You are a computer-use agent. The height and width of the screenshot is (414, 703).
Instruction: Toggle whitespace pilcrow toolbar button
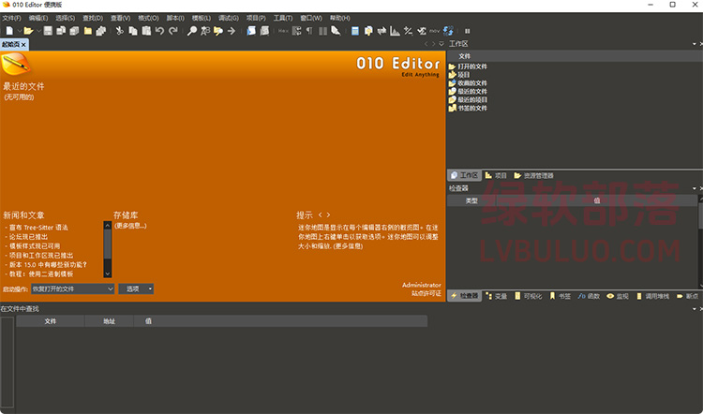pyautogui.click(x=309, y=31)
